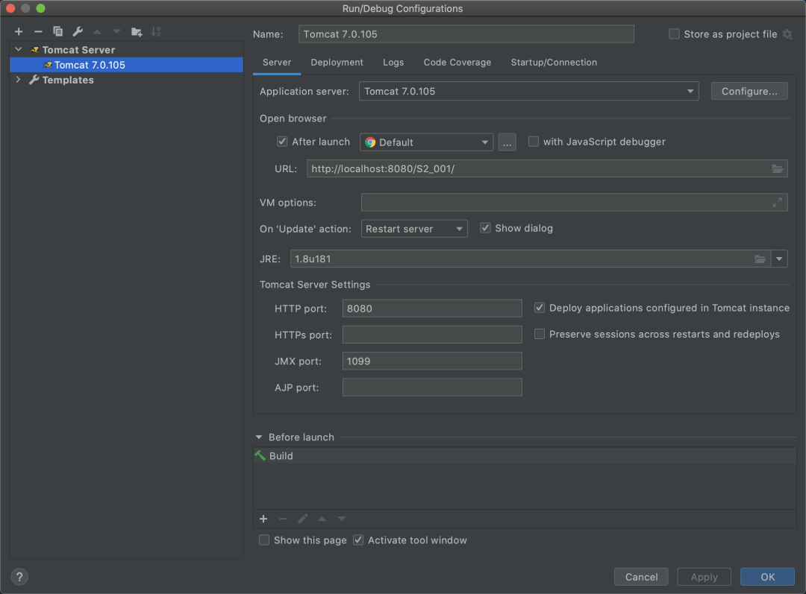The width and height of the screenshot is (806, 594).
Task: Switch to the Startup/Connection tab
Action: point(554,63)
